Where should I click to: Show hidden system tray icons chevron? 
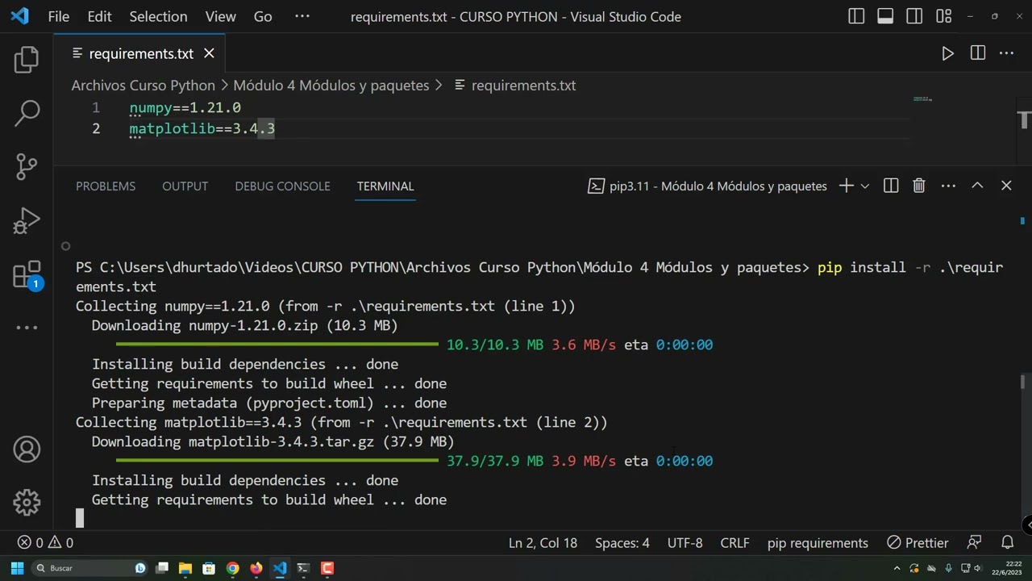click(897, 568)
